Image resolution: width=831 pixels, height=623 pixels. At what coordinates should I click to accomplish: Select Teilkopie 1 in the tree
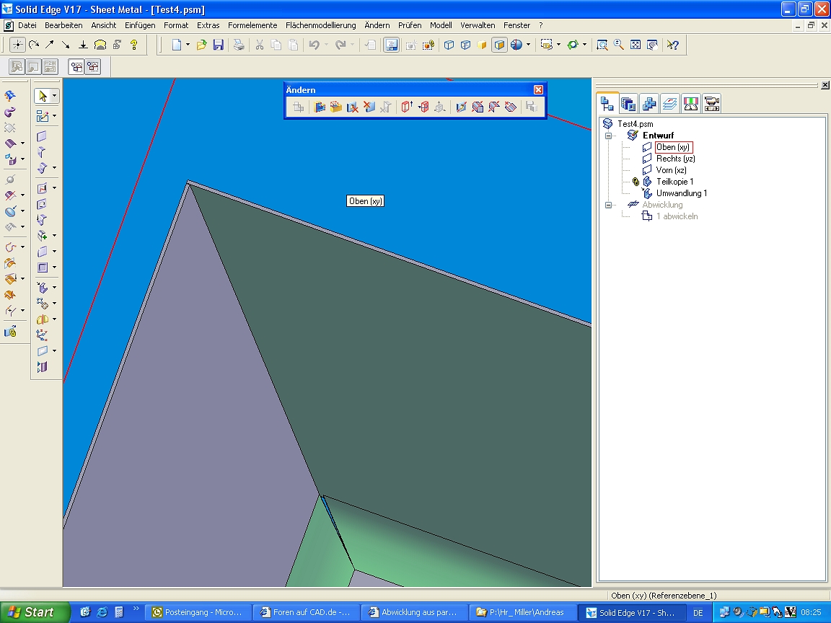coord(674,182)
